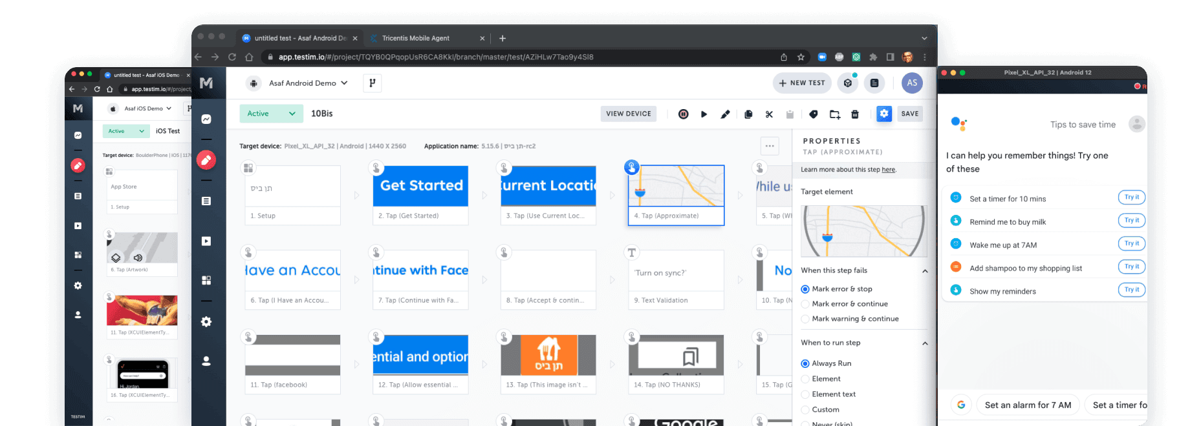The image size is (1190, 426).
Task: Switch to the Tricentis Mobile Agent tab
Action: pyautogui.click(x=416, y=38)
